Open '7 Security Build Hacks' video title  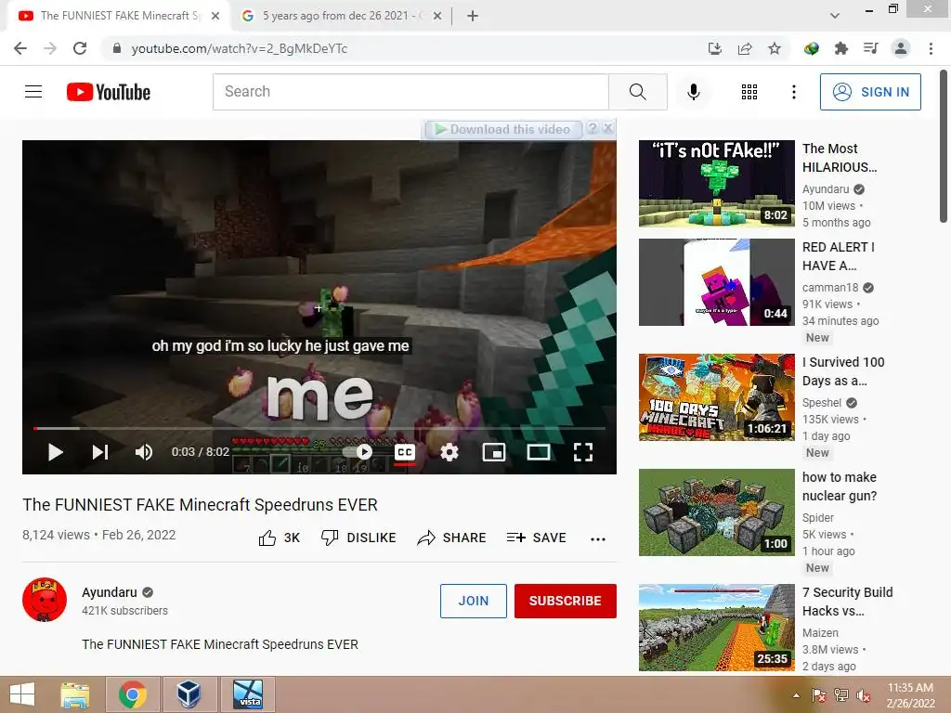[847, 602]
